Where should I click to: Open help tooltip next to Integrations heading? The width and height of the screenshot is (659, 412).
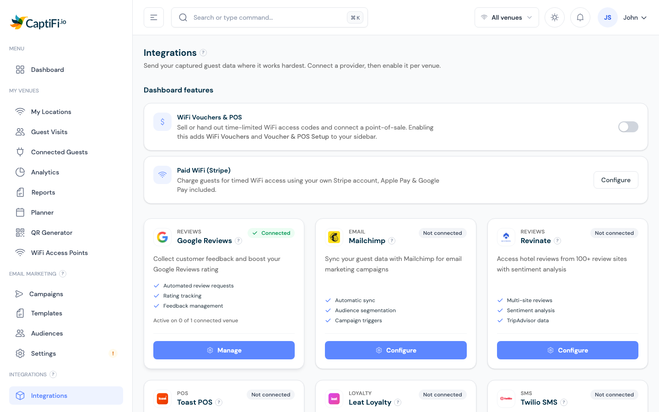(x=203, y=53)
